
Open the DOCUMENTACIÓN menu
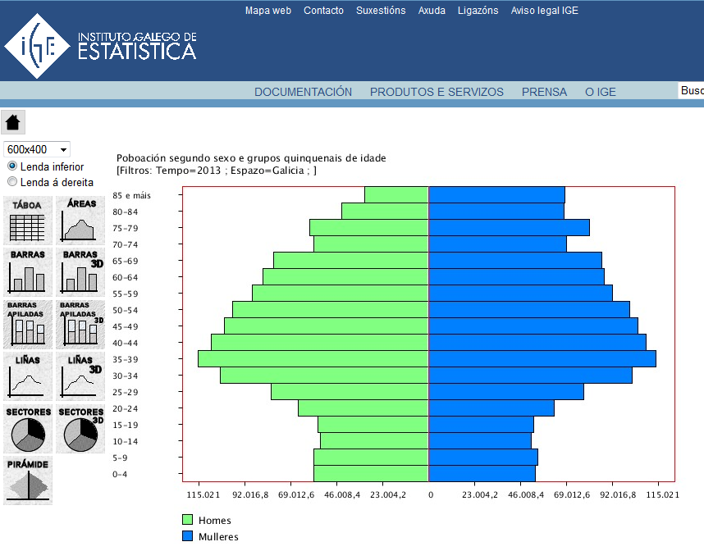[303, 92]
